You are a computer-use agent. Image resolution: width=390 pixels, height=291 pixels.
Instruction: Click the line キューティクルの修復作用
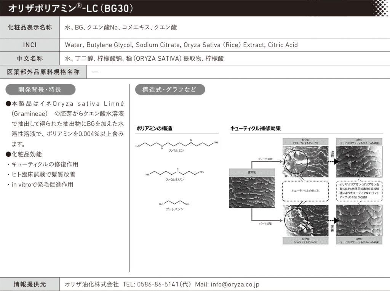pos(43,164)
